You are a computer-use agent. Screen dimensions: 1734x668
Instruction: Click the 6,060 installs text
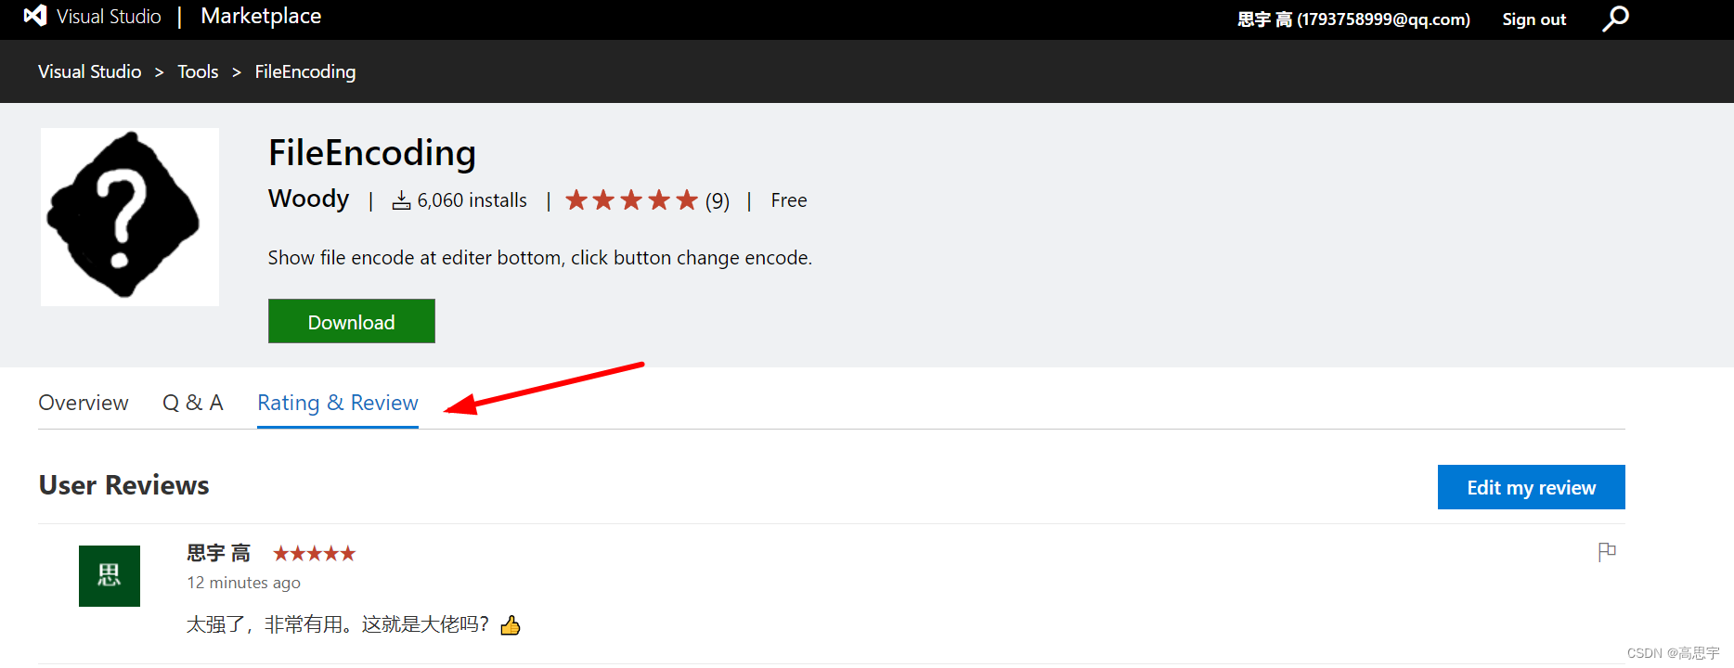pyautogui.click(x=472, y=200)
